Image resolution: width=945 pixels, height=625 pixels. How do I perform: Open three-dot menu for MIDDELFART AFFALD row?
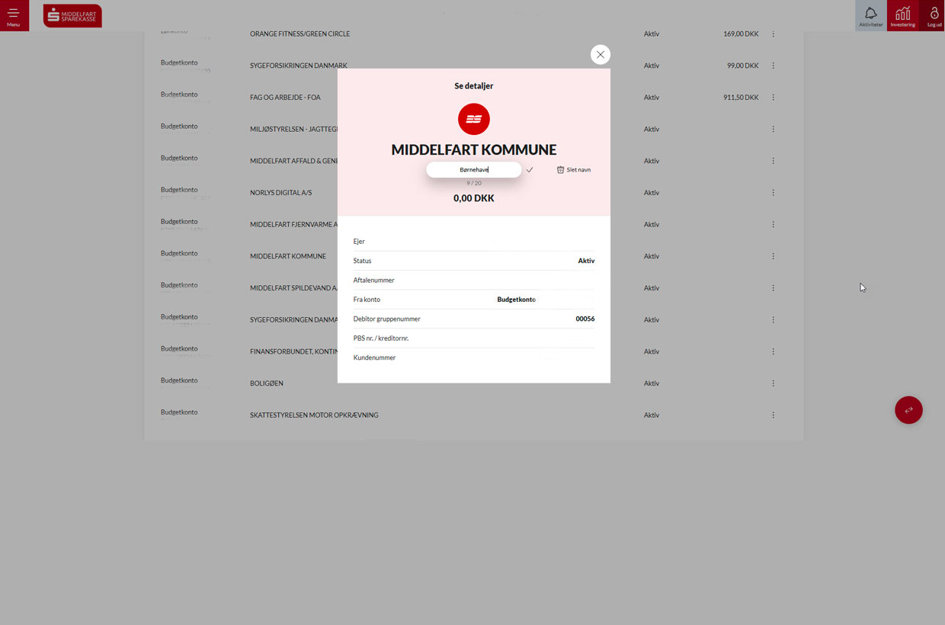coord(774,161)
